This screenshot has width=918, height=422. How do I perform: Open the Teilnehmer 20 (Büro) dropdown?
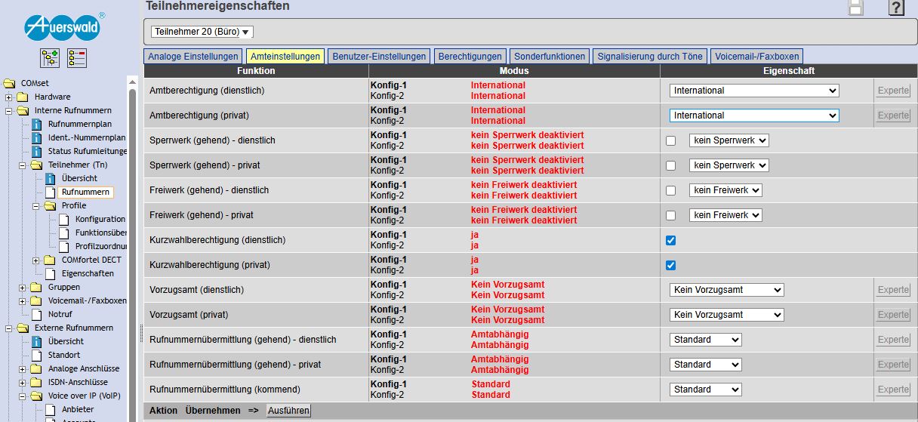point(202,32)
